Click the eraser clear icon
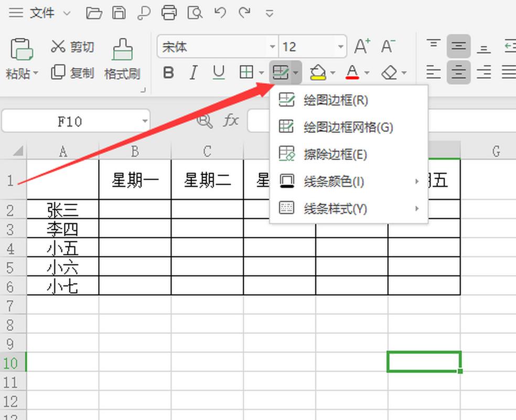The image size is (516, 420). tap(389, 72)
